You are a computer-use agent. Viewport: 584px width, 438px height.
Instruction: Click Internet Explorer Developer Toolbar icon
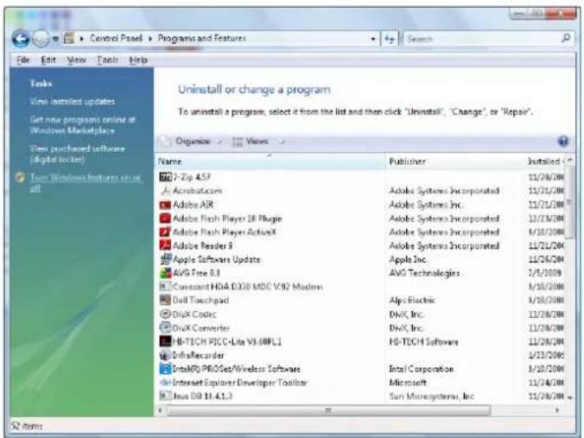tap(165, 383)
